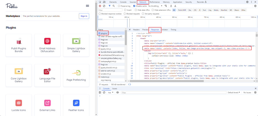Click the console Filter input field

(x=174, y=92)
